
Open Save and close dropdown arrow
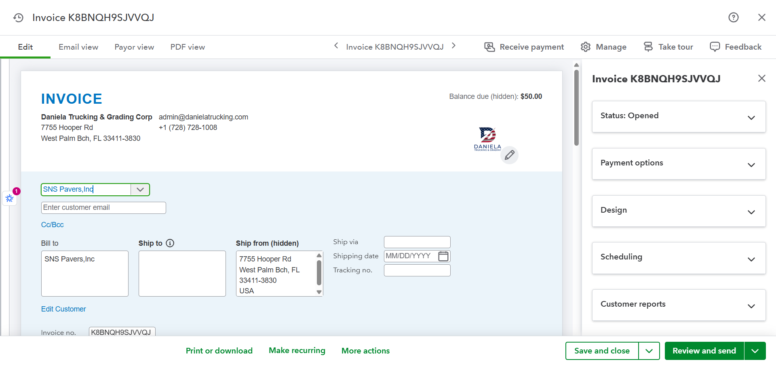[649, 351]
